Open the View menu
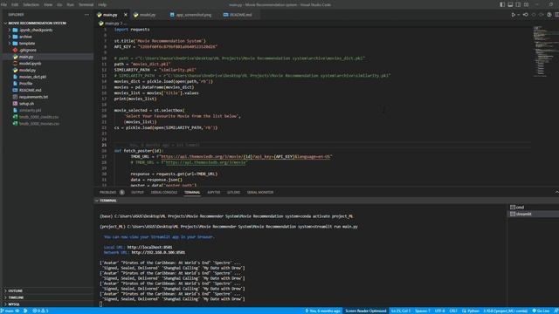The image size is (559, 314). pyautogui.click(x=48, y=4)
